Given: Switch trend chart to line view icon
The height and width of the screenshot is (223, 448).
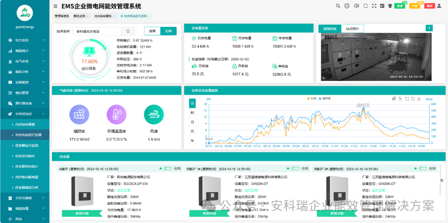Looking at the screenshot, I should click(400, 99).
